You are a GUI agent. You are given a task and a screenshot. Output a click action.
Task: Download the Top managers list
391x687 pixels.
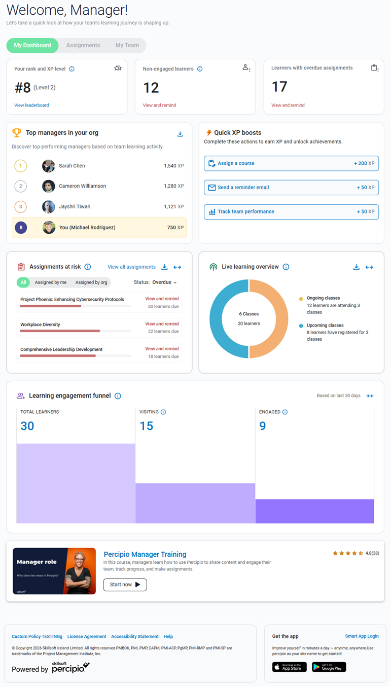(x=180, y=134)
